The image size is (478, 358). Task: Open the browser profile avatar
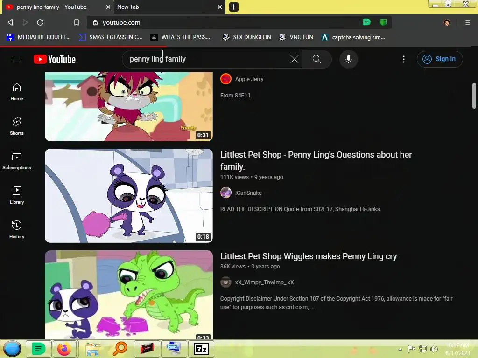click(x=447, y=22)
